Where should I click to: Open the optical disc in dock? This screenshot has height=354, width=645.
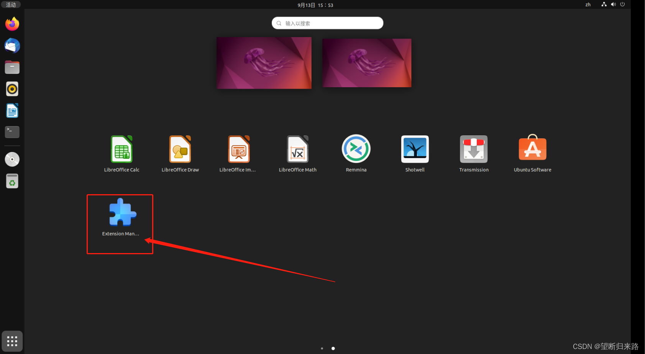point(12,159)
